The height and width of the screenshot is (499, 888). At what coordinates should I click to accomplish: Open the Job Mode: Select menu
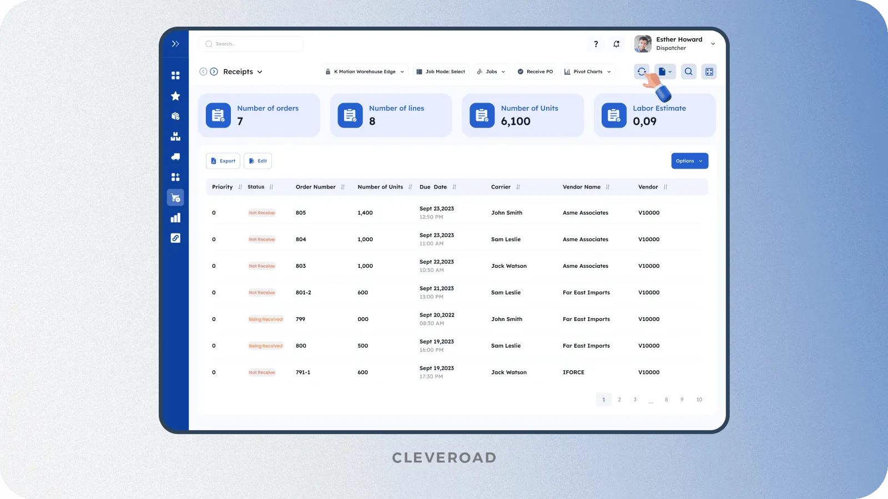click(x=441, y=72)
